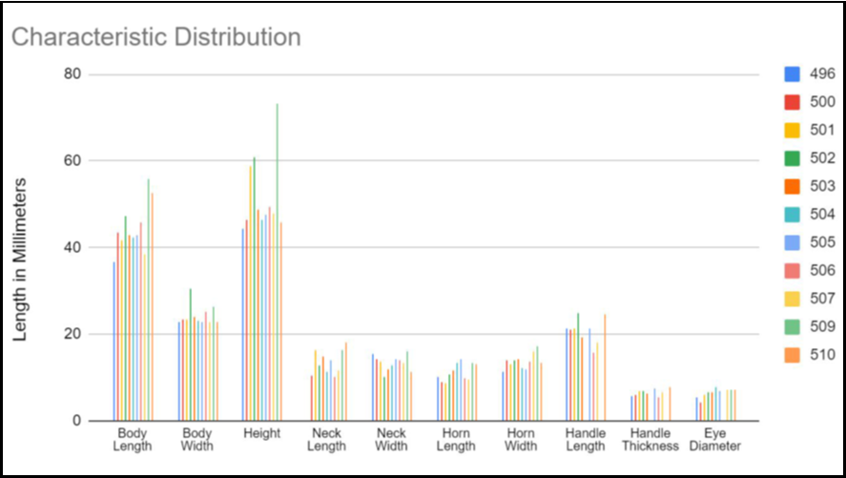The height and width of the screenshot is (478, 846).
Task: Click the Length in Millimeters axis title
Action: (x=20, y=260)
